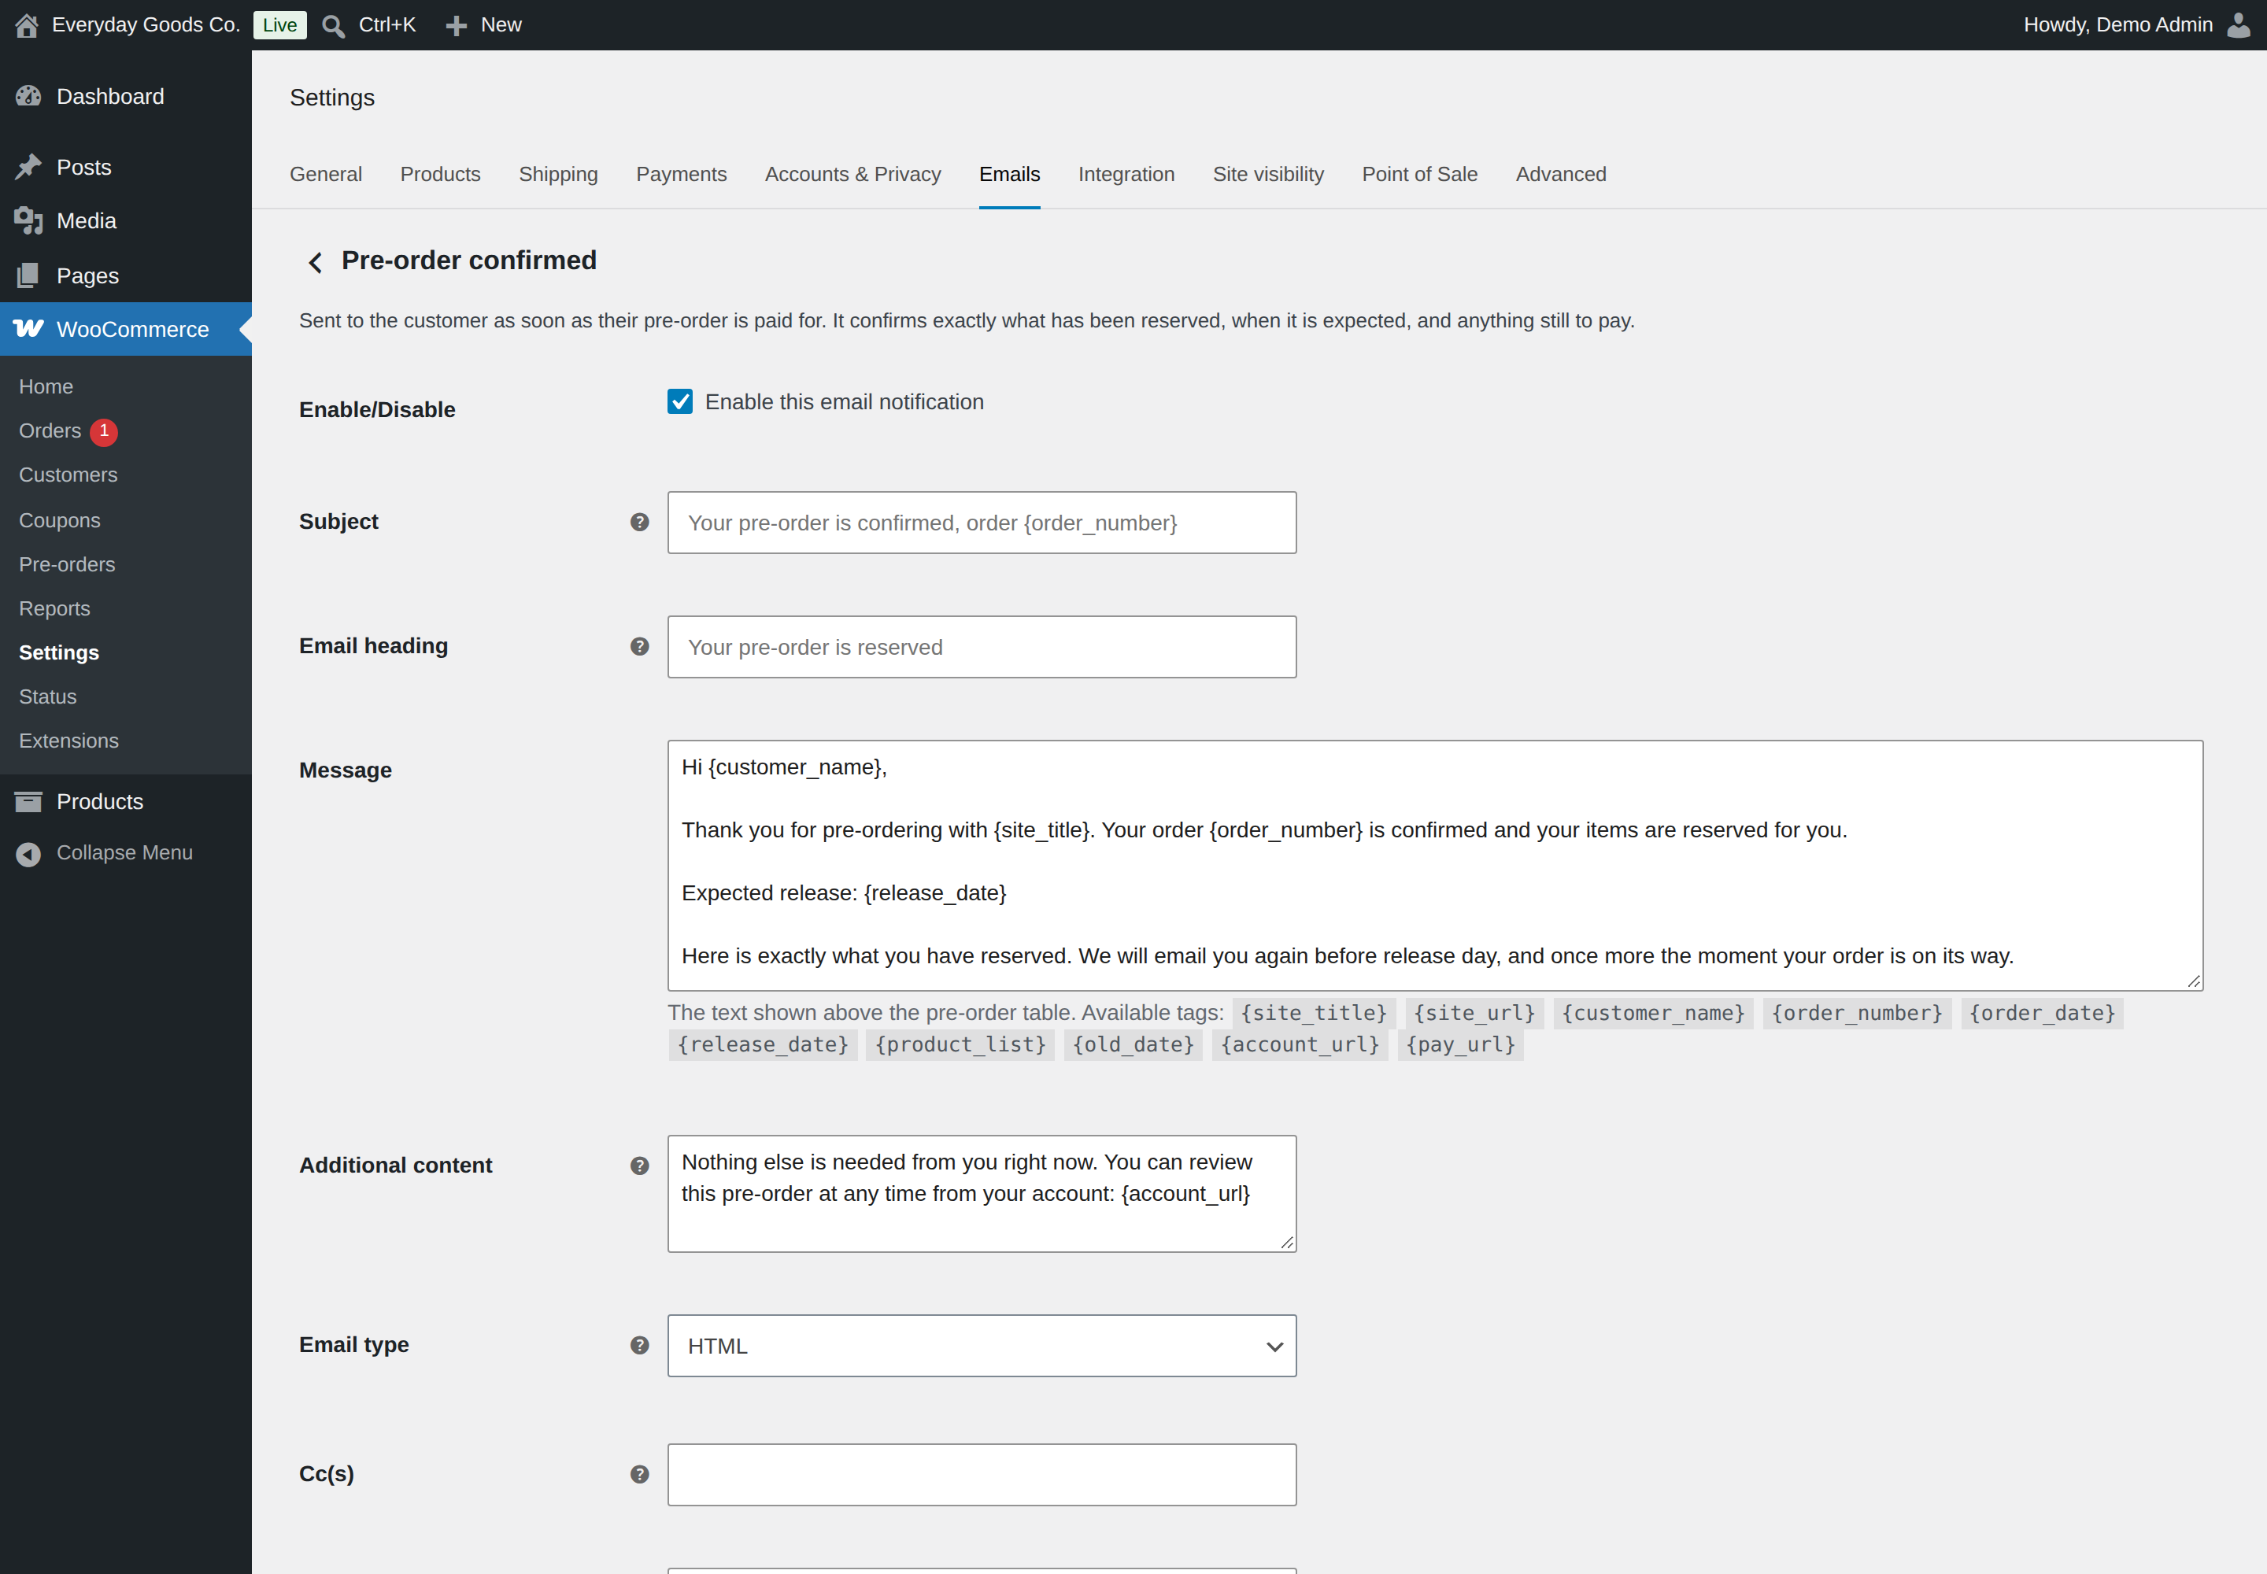Click the Live site status badge
This screenshot has height=1574, width=2267.
pos(279,26)
